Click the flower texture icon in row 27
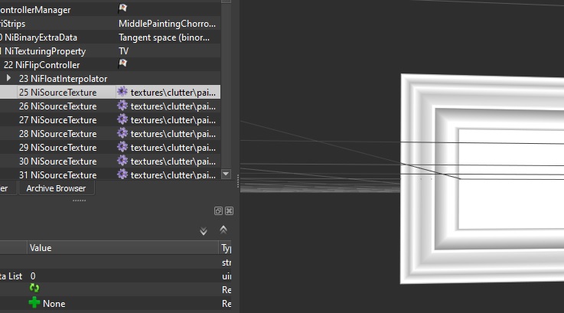This screenshot has width=564, height=313. click(x=122, y=119)
